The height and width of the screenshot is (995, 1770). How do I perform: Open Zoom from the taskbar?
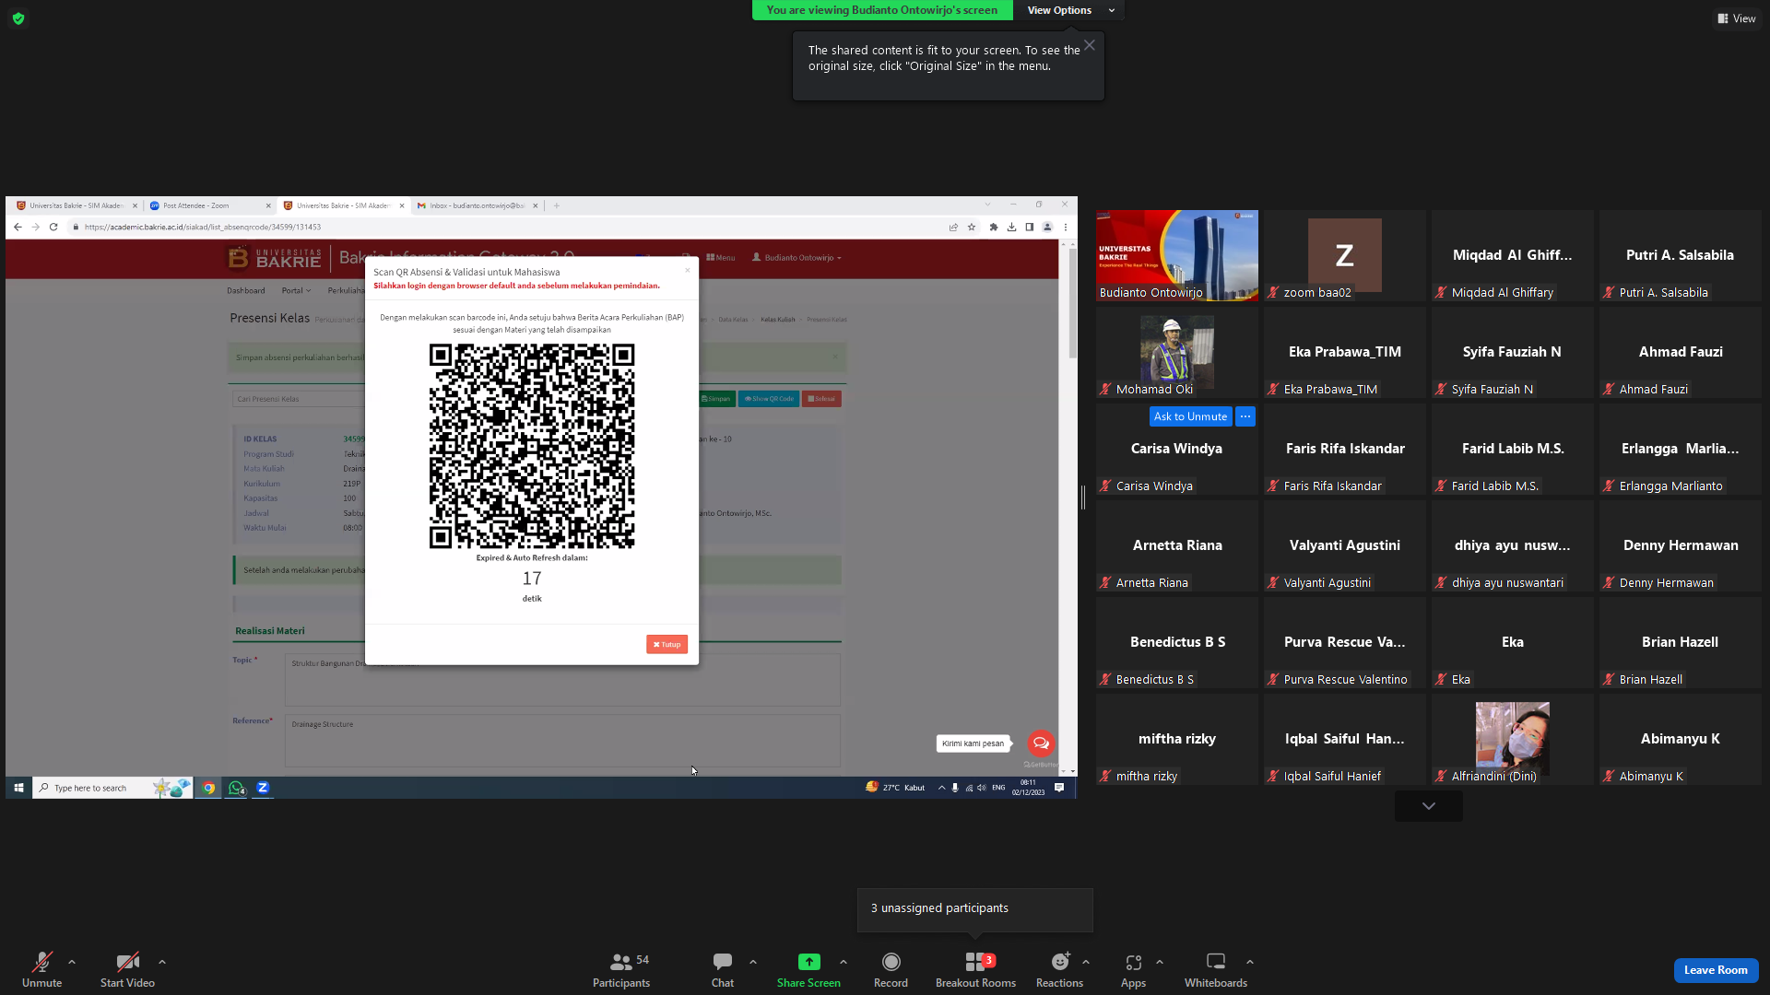click(x=263, y=788)
